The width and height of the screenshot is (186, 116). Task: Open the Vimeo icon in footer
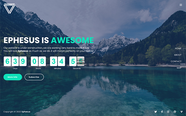pyautogui.click(x=182, y=112)
